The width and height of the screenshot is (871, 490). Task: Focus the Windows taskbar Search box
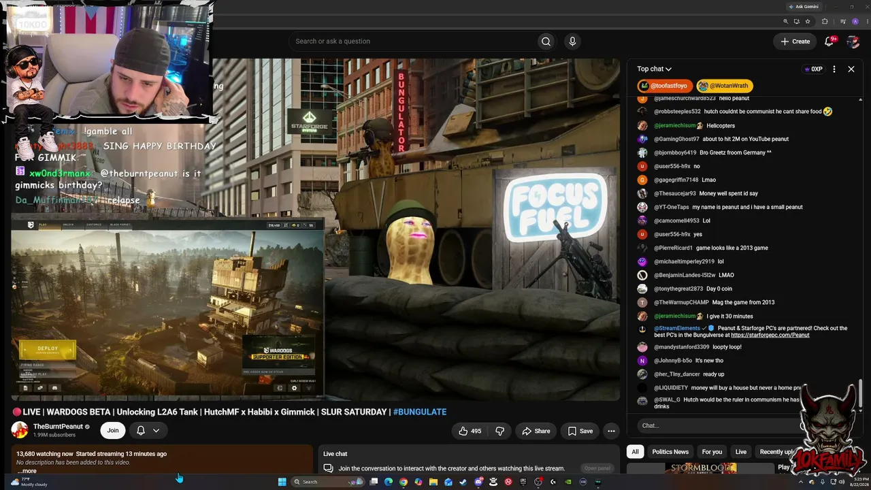tap(328, 482)
